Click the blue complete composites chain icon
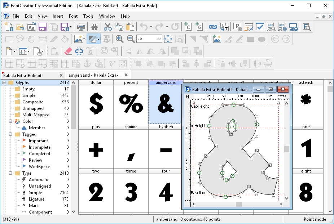 click(x=79, y=51)
